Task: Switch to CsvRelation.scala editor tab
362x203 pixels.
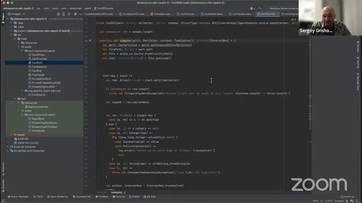Action: point(212,14)
